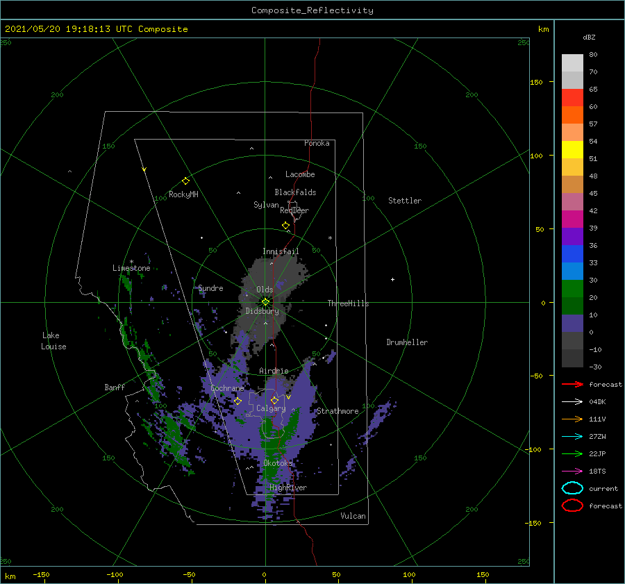Click the Strathmore town label
Viewport: 625px width, 584px height.
(337, 411)
